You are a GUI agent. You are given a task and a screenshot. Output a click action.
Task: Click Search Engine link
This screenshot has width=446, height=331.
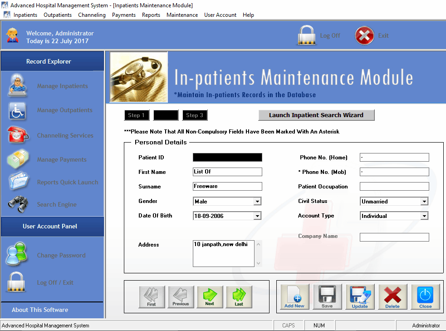point(57,204)
